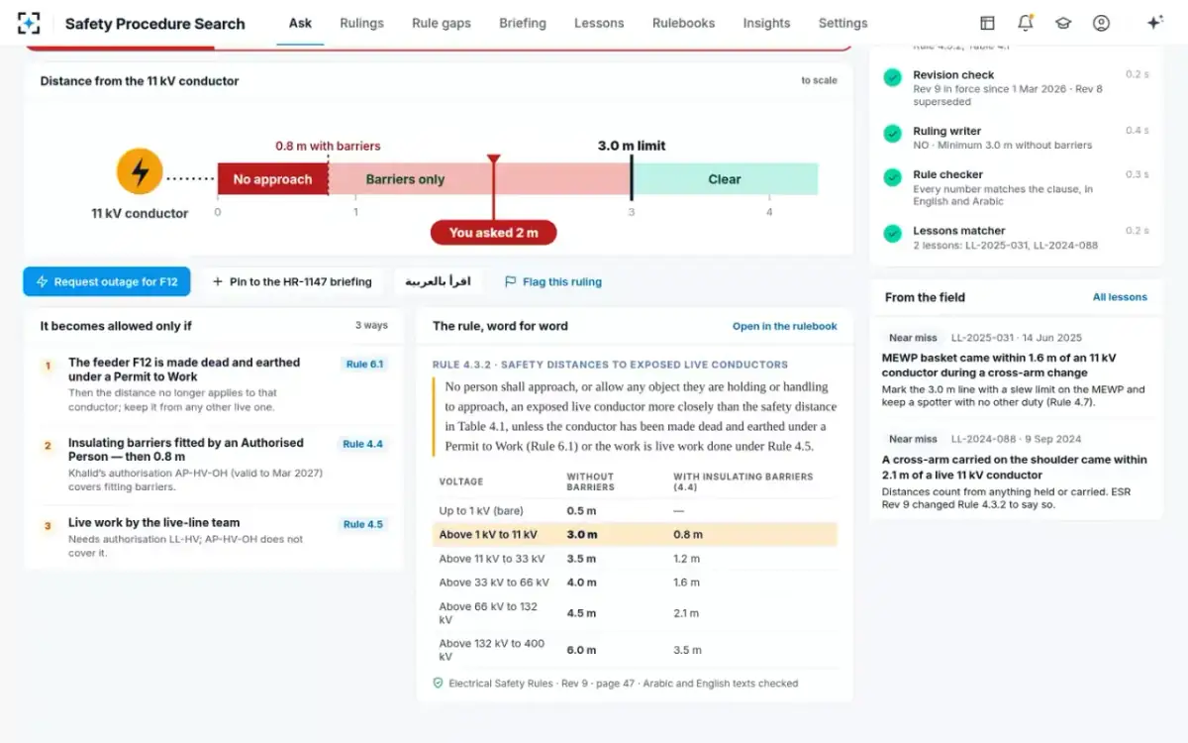Open the notifications bell
Screen dimensions: 1188x743
pos(1025,23)
